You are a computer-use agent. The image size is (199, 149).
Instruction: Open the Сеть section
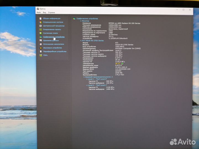[45, 55]
